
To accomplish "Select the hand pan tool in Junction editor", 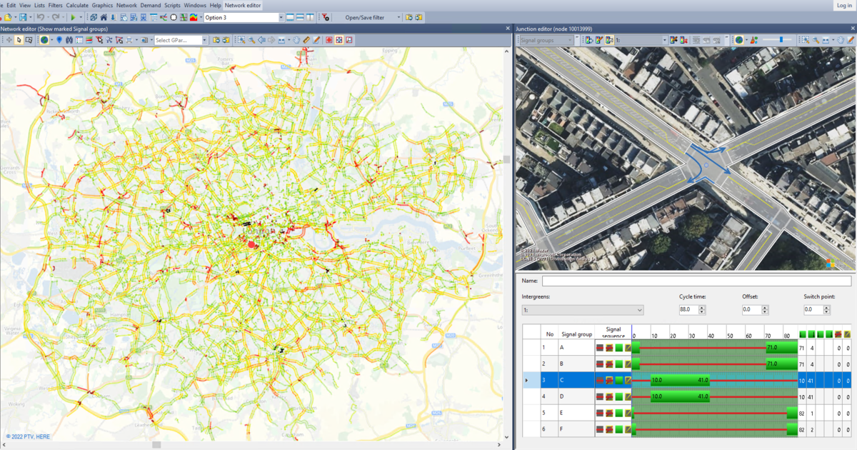I will point(842,40).
